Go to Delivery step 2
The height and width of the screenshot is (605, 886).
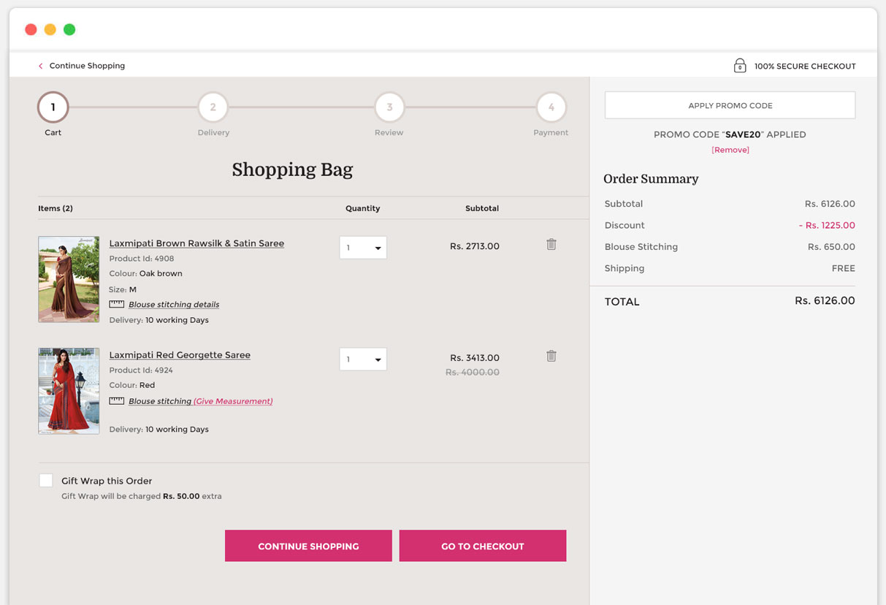(213, 107)
